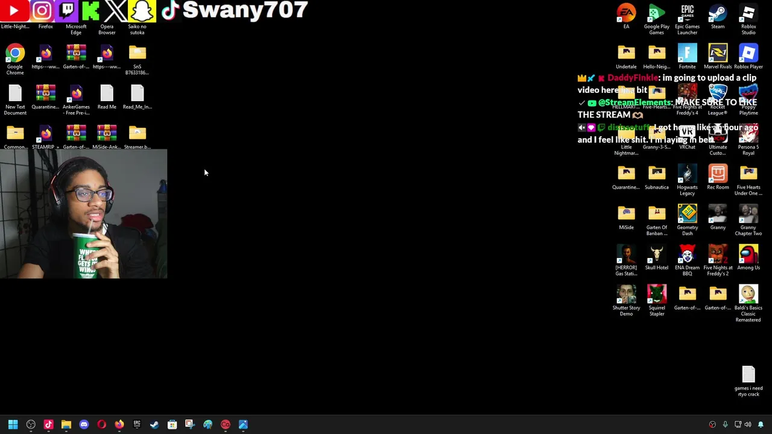Select the Quarantine folder on the right

626,177
